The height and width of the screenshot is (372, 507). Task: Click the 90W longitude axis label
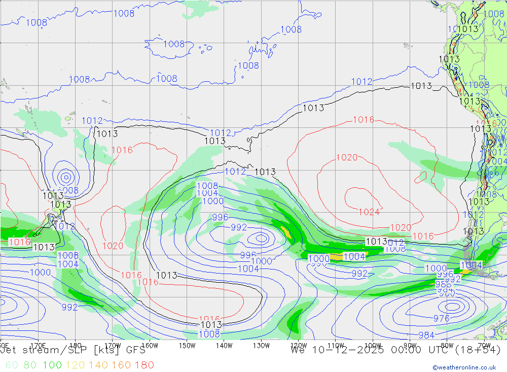[x=410, y=346]
